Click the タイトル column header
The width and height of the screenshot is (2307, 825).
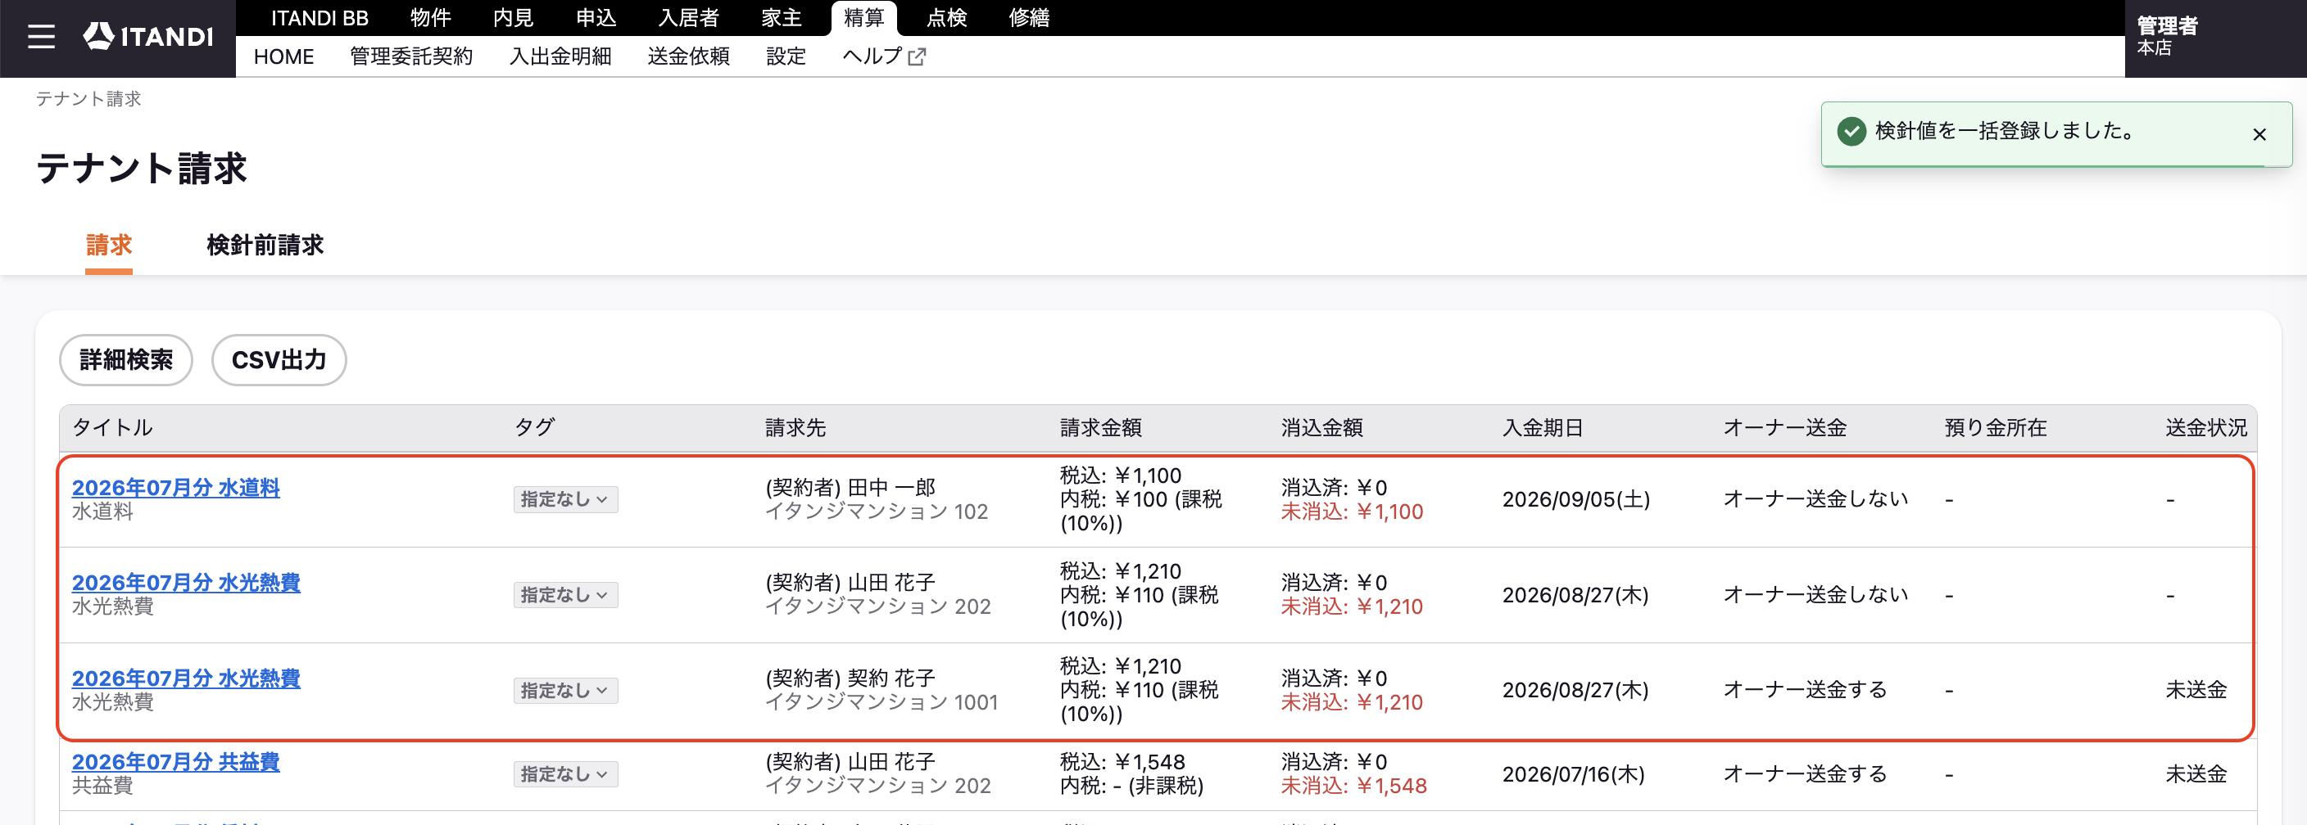pyautogui.click(x=112, y=428)
